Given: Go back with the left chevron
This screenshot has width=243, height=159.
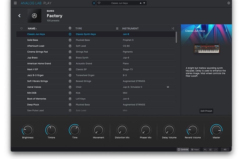Looking at the screenshot, I should (19, 16).
